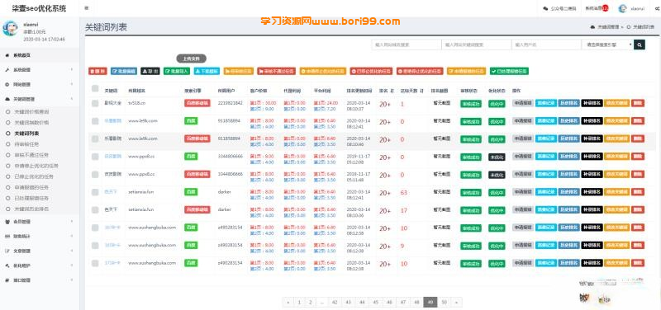Toggle the hamburger sidebar menu icon

click(87, 8)
